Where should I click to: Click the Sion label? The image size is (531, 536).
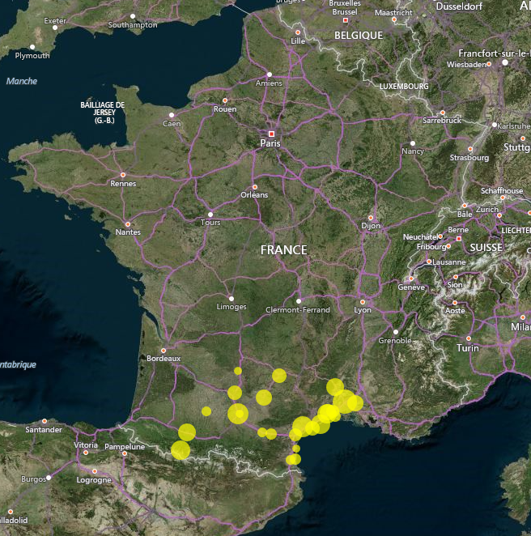[x=455, y=285]
